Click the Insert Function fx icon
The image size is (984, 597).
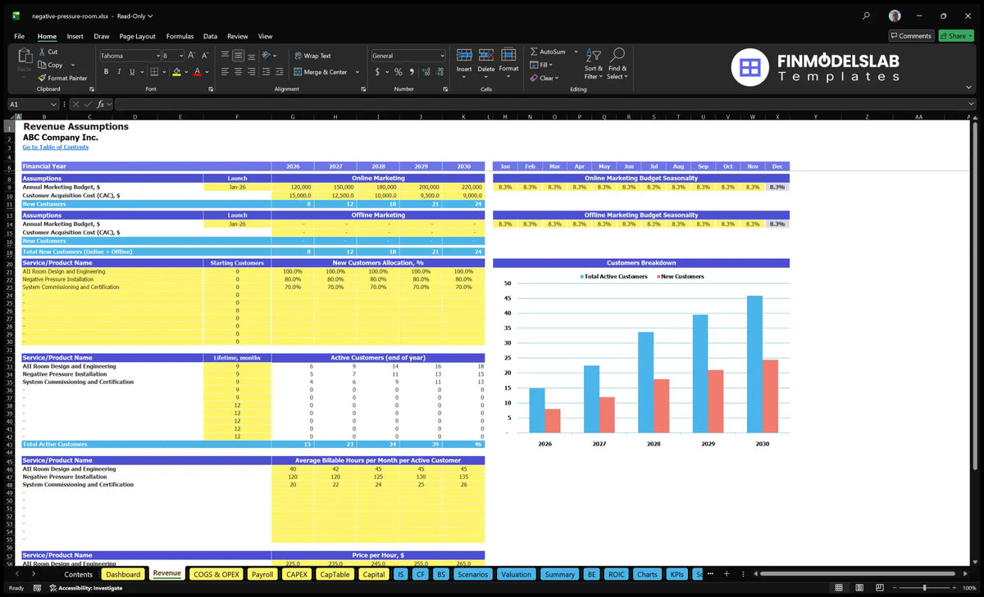point(102,104)
